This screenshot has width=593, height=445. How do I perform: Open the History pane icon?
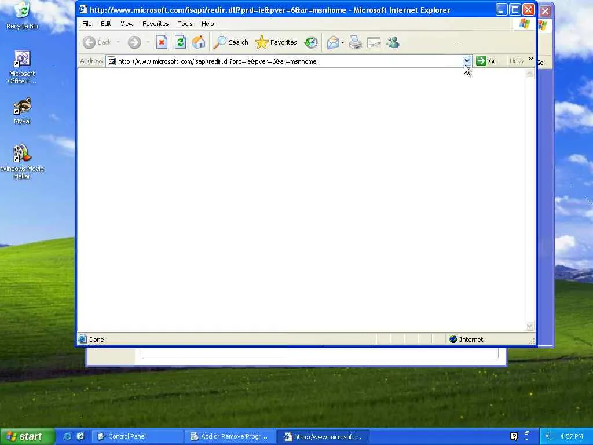pos(311,42)
